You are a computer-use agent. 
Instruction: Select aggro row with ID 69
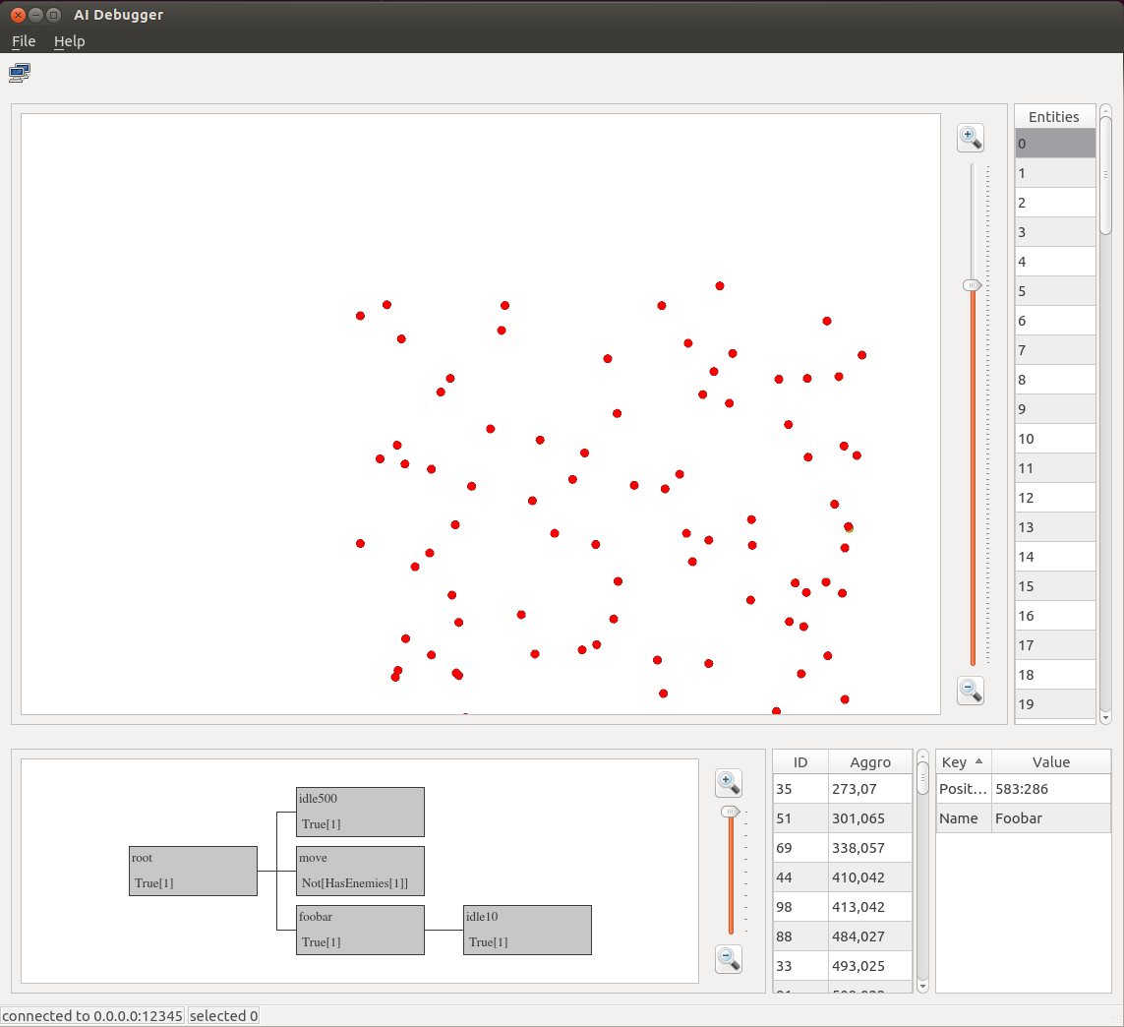coord(843,848)
